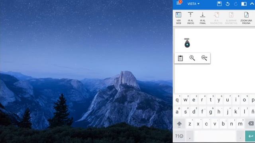Tap the k key on the keyboard
The width and height of the screenshot is (255, 143).
pos(236,112)
